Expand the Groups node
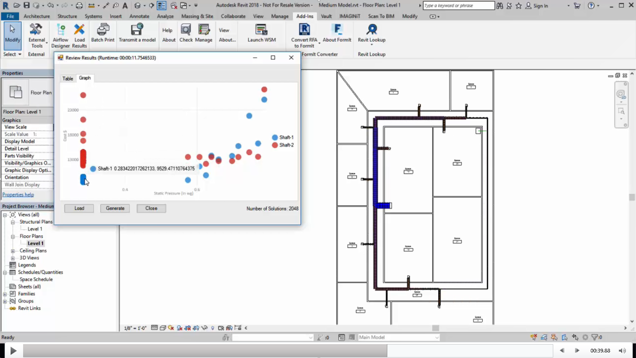The height and width of the screenshot is (358, 636). [x=5, y=301]
